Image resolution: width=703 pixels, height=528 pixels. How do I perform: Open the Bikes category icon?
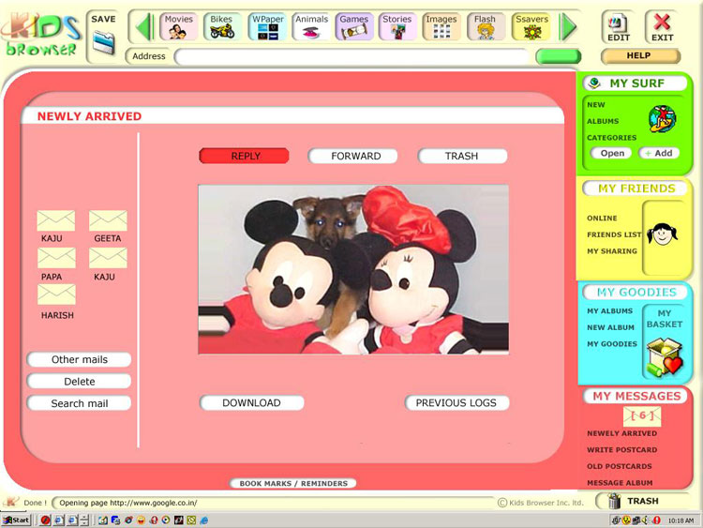coord(222,26)
